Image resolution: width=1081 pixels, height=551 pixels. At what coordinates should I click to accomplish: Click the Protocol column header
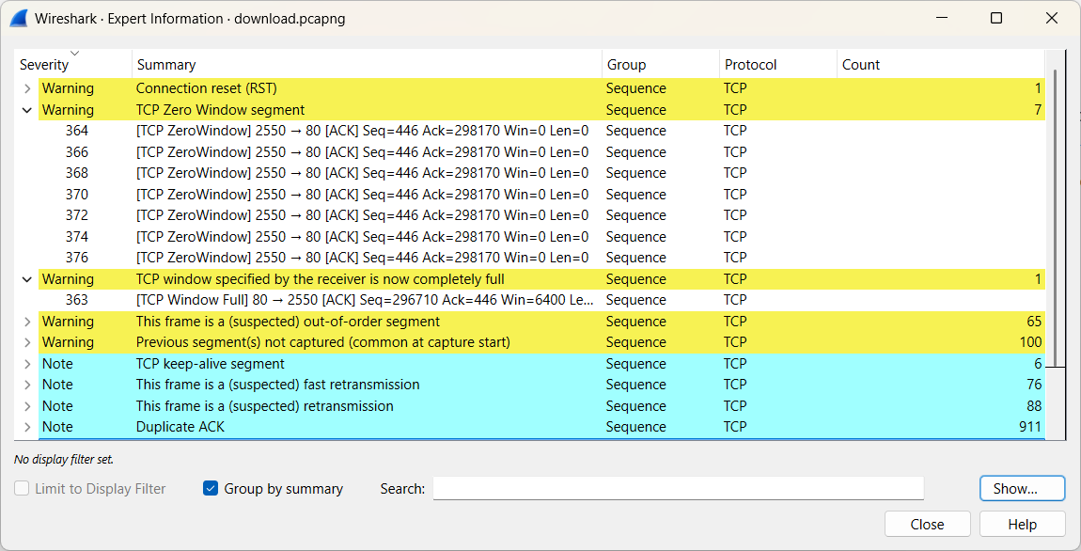coord(750,65)
